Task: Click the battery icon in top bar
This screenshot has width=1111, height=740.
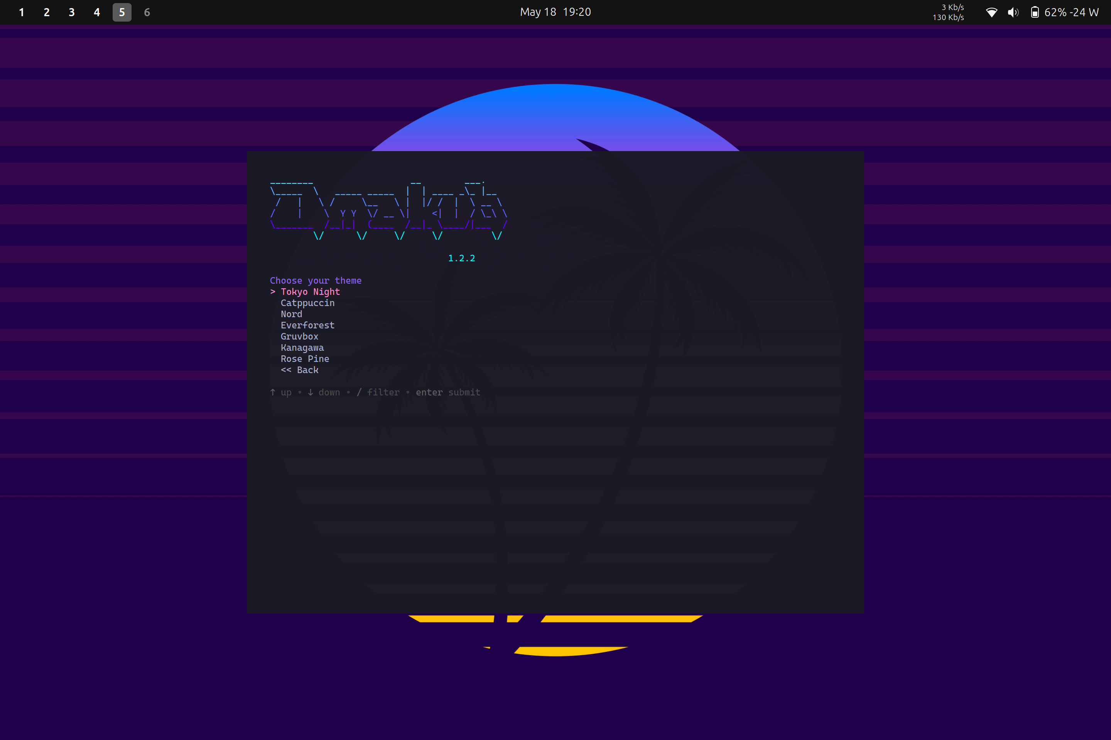Action: [1035, 12]
